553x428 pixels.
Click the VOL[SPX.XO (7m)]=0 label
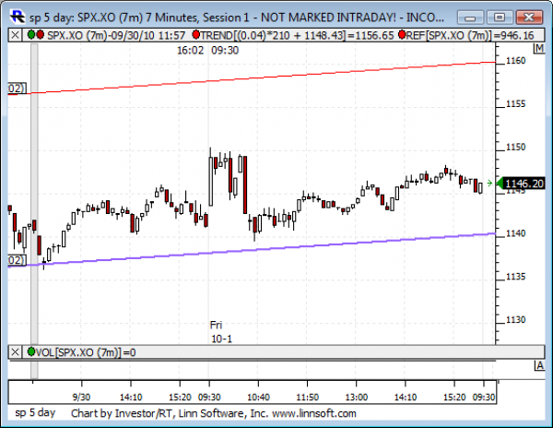86,352
